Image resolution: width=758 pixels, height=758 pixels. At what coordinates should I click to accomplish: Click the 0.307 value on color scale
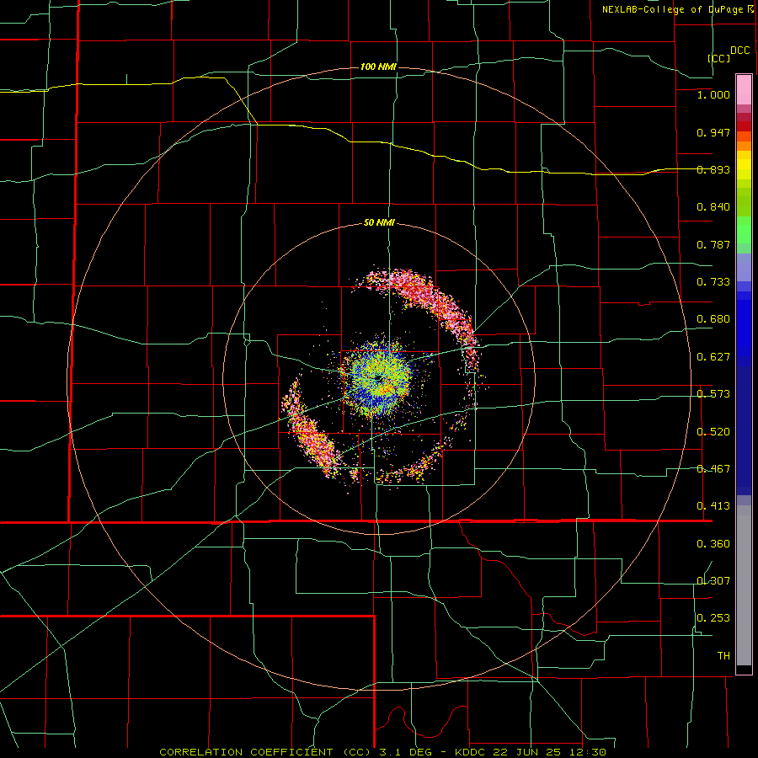click(x=713, y=580)
